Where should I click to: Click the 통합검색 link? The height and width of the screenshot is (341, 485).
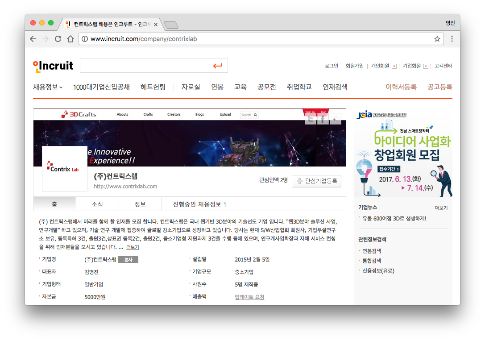[x=372, y=261]
